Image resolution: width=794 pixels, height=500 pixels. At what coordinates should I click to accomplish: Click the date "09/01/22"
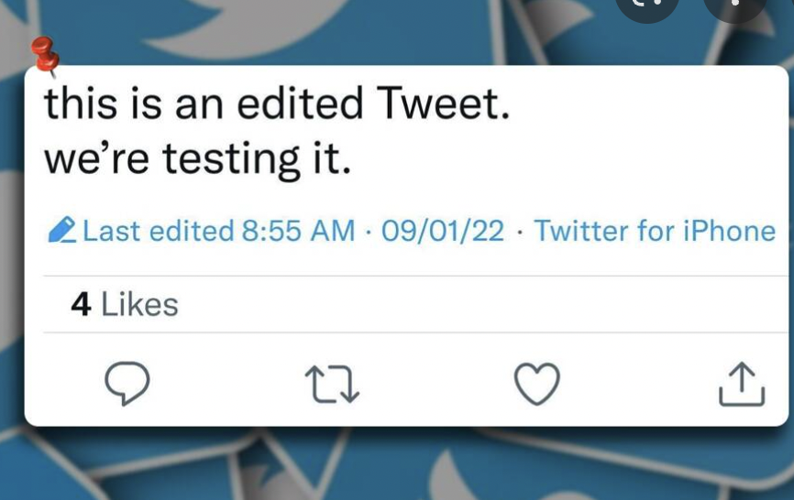[443, 231]
